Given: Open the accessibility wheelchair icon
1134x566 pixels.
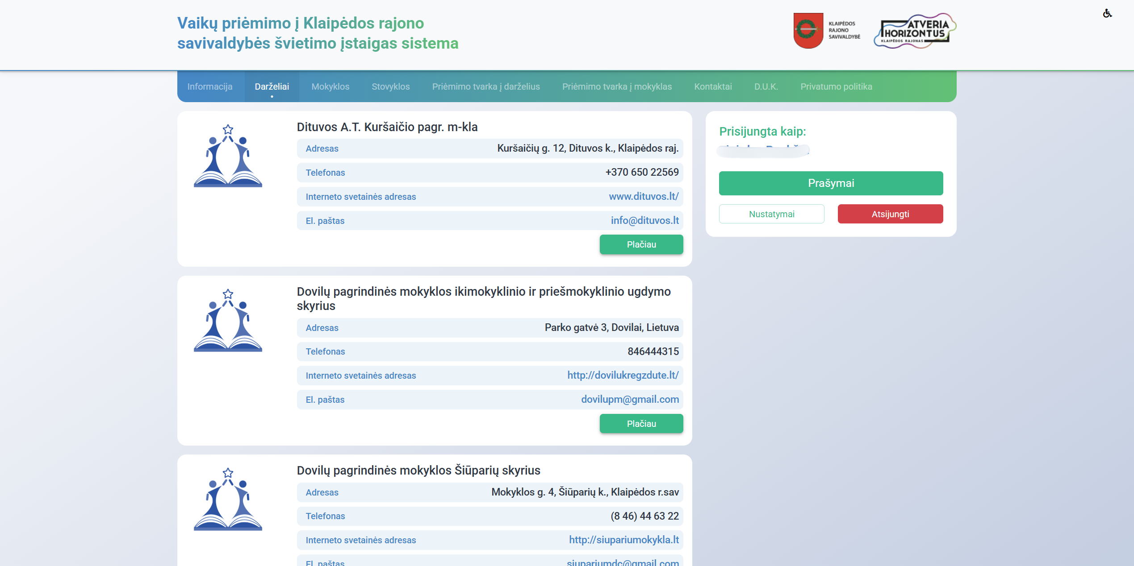Looking at the screenshot, I should coord(1107,13).
